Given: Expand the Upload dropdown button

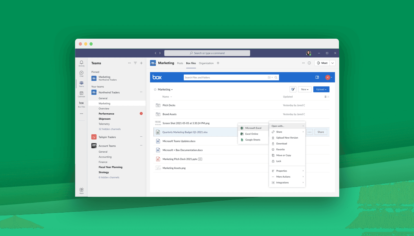Looking at the screenshot, I should (321, 89).
